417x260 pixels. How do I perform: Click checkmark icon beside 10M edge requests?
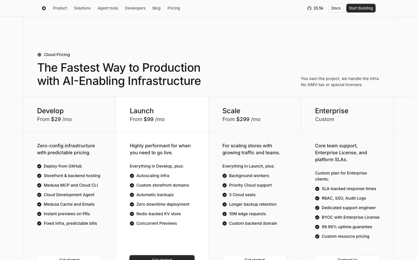224,214
